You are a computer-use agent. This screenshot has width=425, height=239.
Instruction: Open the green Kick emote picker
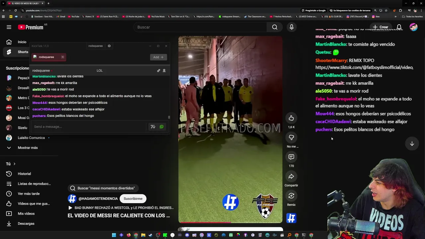point(161,126)
